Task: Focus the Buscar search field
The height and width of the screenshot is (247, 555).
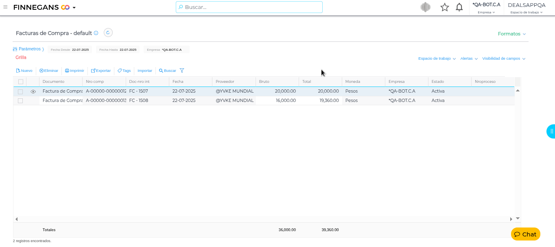Action: 249,7
